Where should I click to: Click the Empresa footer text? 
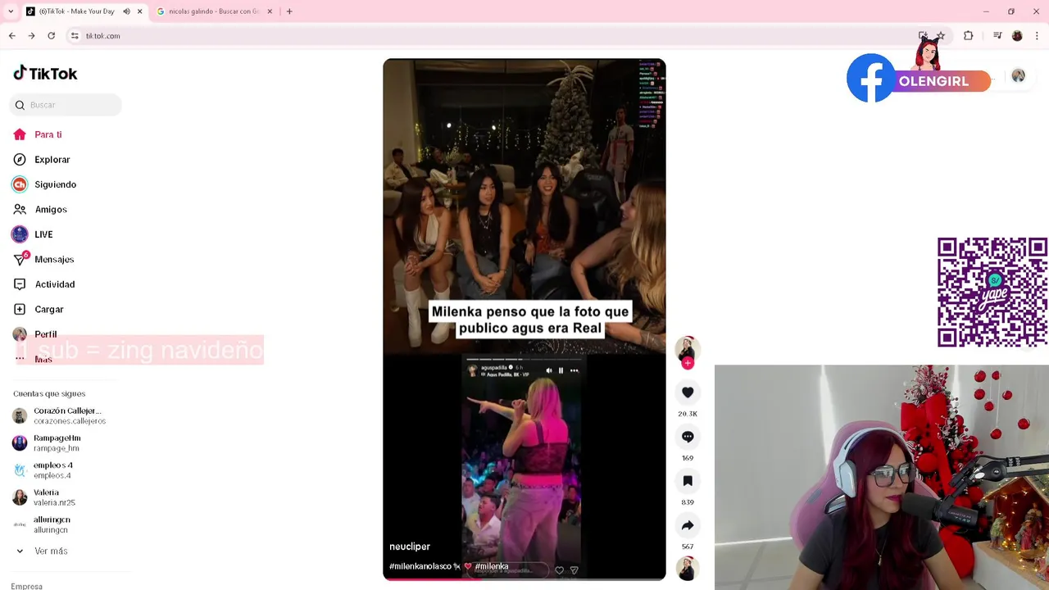(x=27, y=586)
